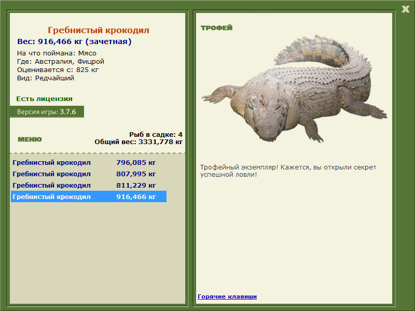415x311 pixels.
Task: Click the ТРОФЕЙ header label
Action: click(x=216, y=28)
